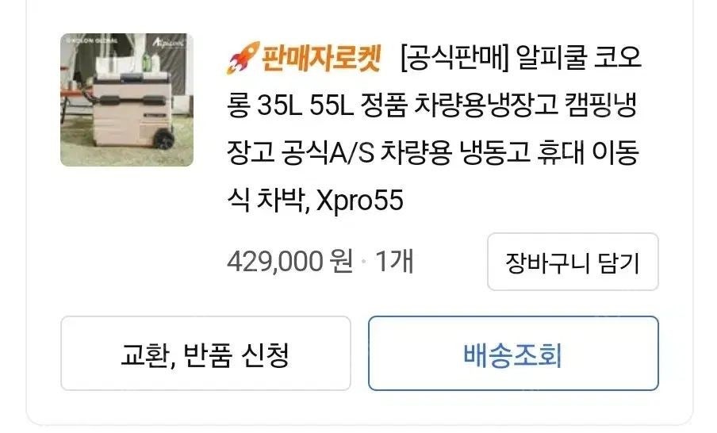
Task: Click the cooler wheel in product photo
Action: tap(165, 139)
